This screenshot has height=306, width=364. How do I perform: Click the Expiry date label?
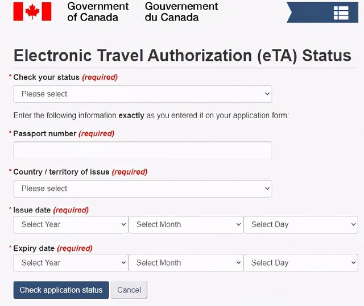tap(34, 248)
